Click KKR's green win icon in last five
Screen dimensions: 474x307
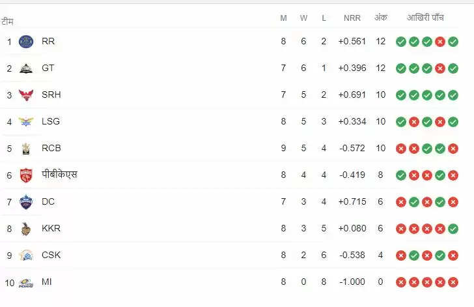pyautogui.click(x=453, y=229)
